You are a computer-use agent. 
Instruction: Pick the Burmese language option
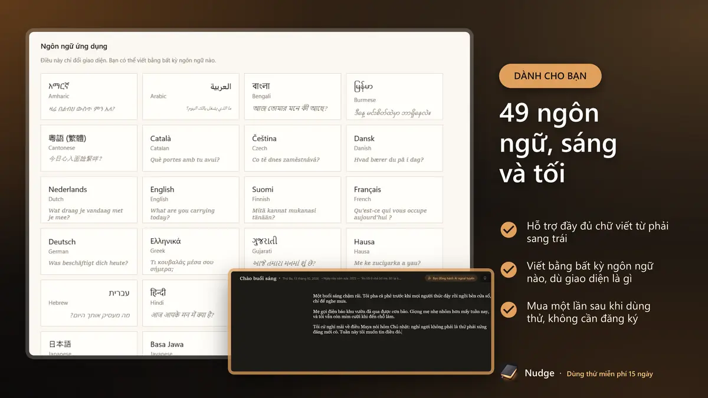394,97
